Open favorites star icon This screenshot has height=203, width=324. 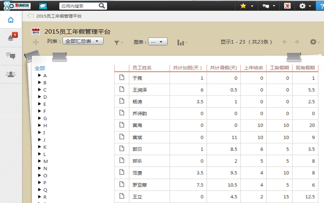(243, 6)
